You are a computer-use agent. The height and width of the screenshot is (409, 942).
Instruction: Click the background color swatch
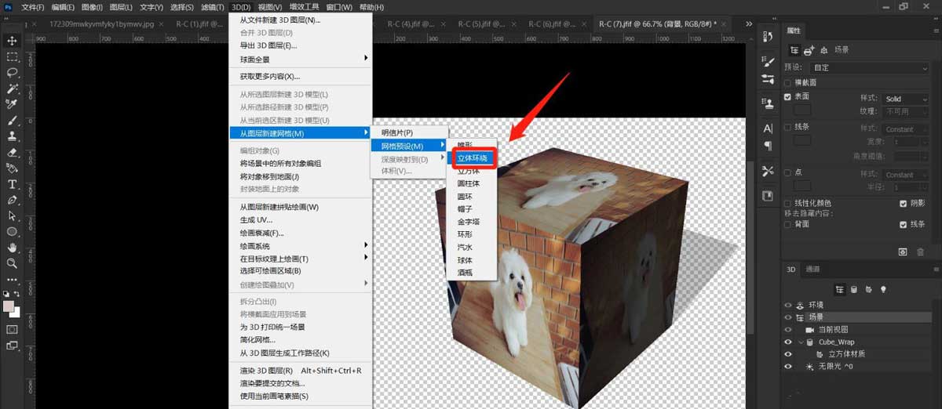coord(16,312)
